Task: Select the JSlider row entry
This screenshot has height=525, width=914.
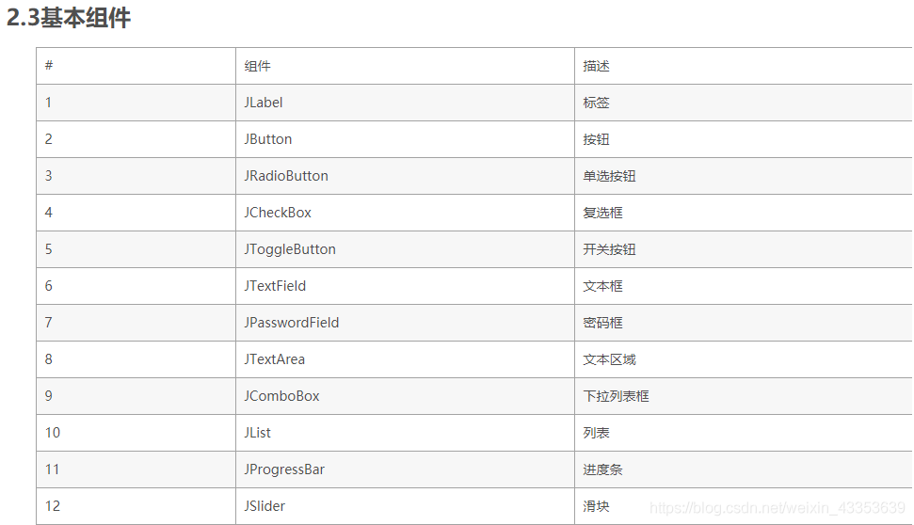Action: pos(265,506)
